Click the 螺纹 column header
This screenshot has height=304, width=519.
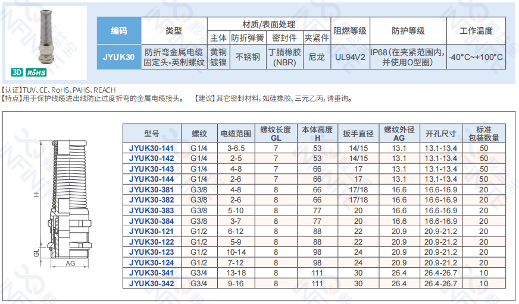(199, 134)
